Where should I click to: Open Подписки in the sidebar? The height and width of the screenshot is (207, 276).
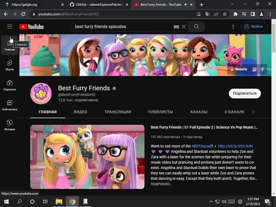10,85
